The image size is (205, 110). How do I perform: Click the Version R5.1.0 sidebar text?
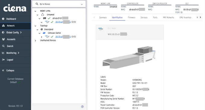pyautogui.click(x=15, y=106)
